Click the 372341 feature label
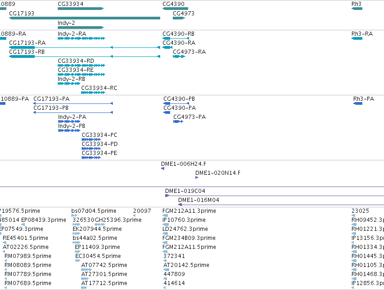This screenshot has height=290, width=384. [174, 256]
